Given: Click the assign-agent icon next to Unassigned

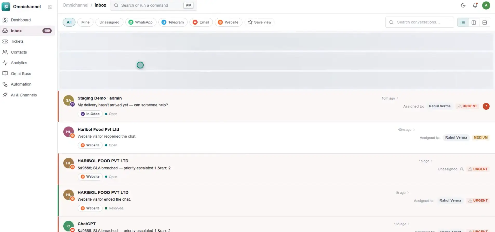Looking at the screenshot, I should point(461,169).
